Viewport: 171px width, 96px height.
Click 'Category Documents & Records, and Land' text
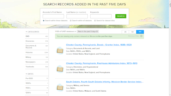(x=83, y=49)
